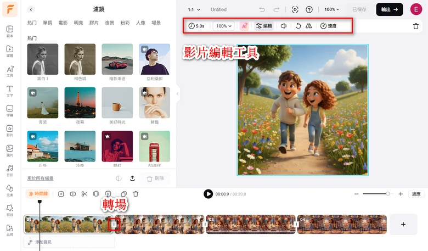Viewport: 428px width, 251px height.
Task: Play the video preview
Action: click(209, 194)
